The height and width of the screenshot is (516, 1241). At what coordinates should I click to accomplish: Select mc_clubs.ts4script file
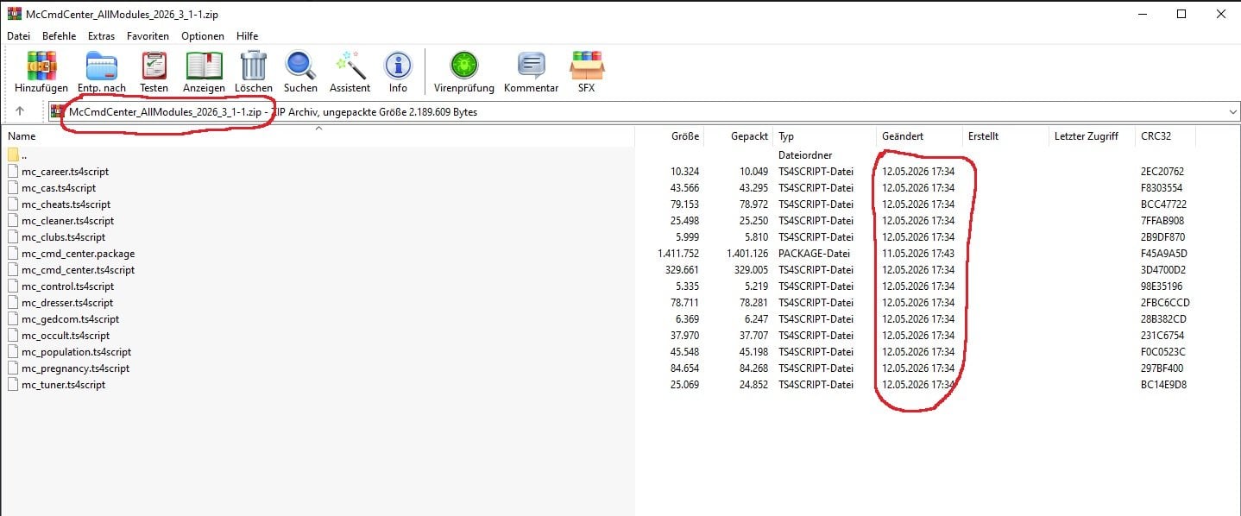pos(64,237)
